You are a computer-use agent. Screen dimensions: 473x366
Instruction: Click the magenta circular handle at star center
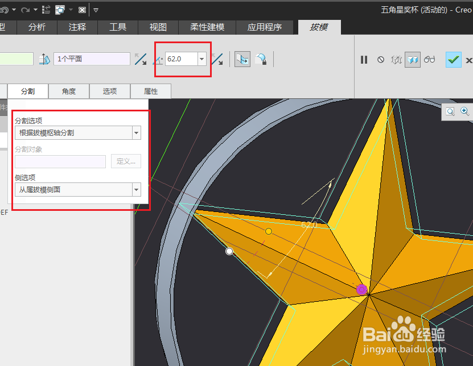[361, 289]
